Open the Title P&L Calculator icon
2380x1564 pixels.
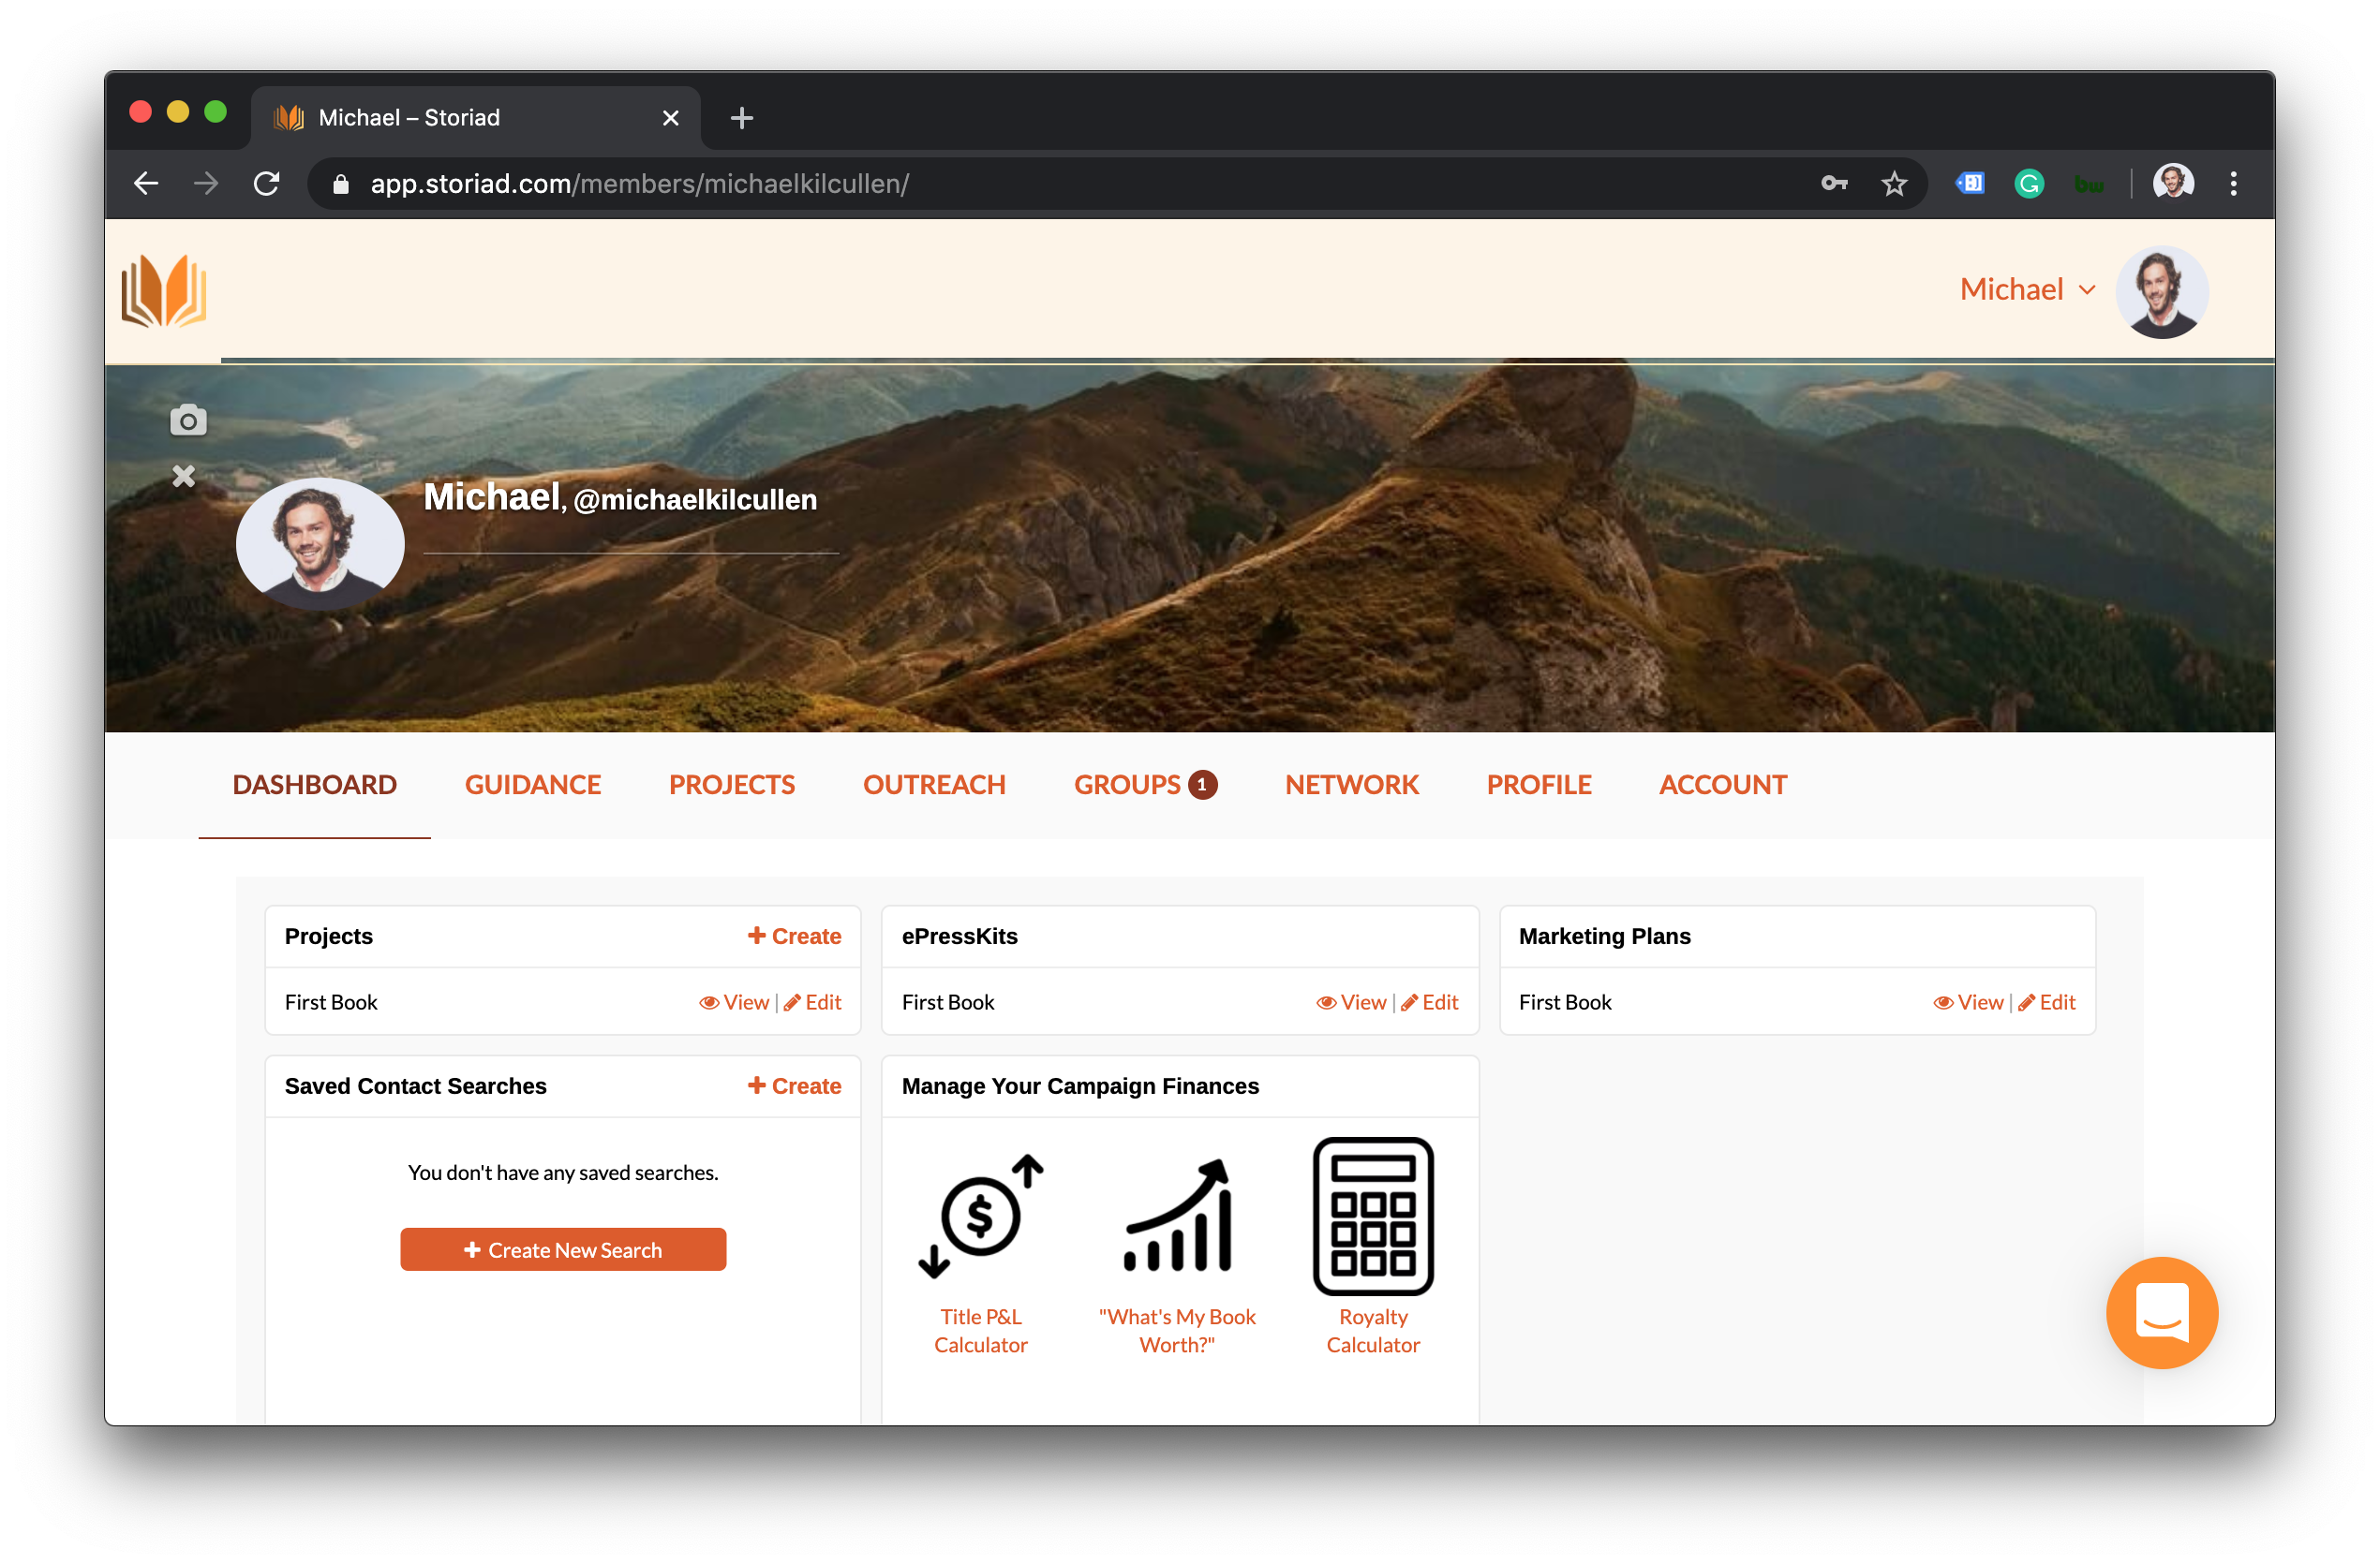click(980, 1217)
